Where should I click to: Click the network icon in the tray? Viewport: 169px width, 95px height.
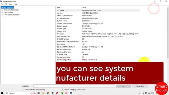point(146,93)
